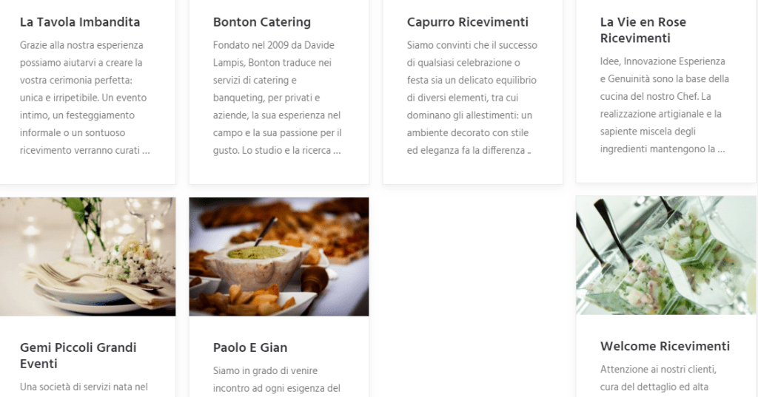Click the Capurro Ricevimenti title

pyautogui.click(x=468, y=22)
